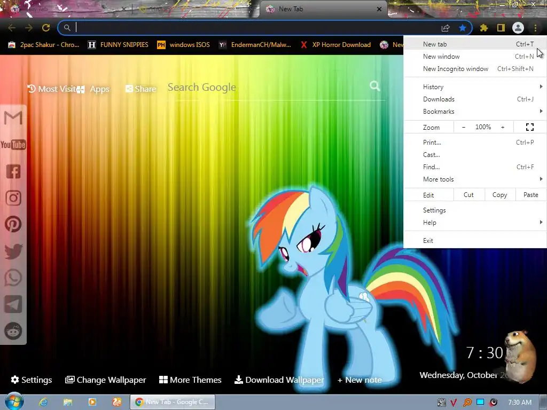The height and width of the screenshot is (410, 547).
Task: Click the share this page icon
Action: (446, 28)
